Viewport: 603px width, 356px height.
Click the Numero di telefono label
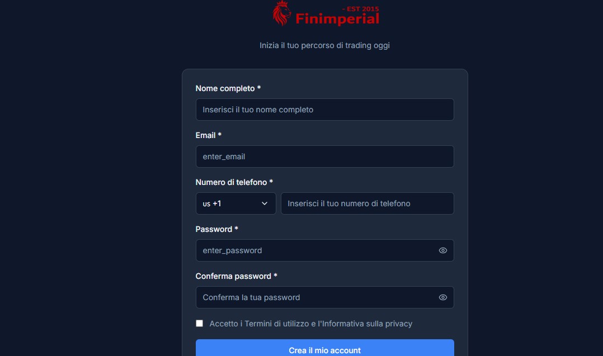pyautogui.click(x=234, y=182)
